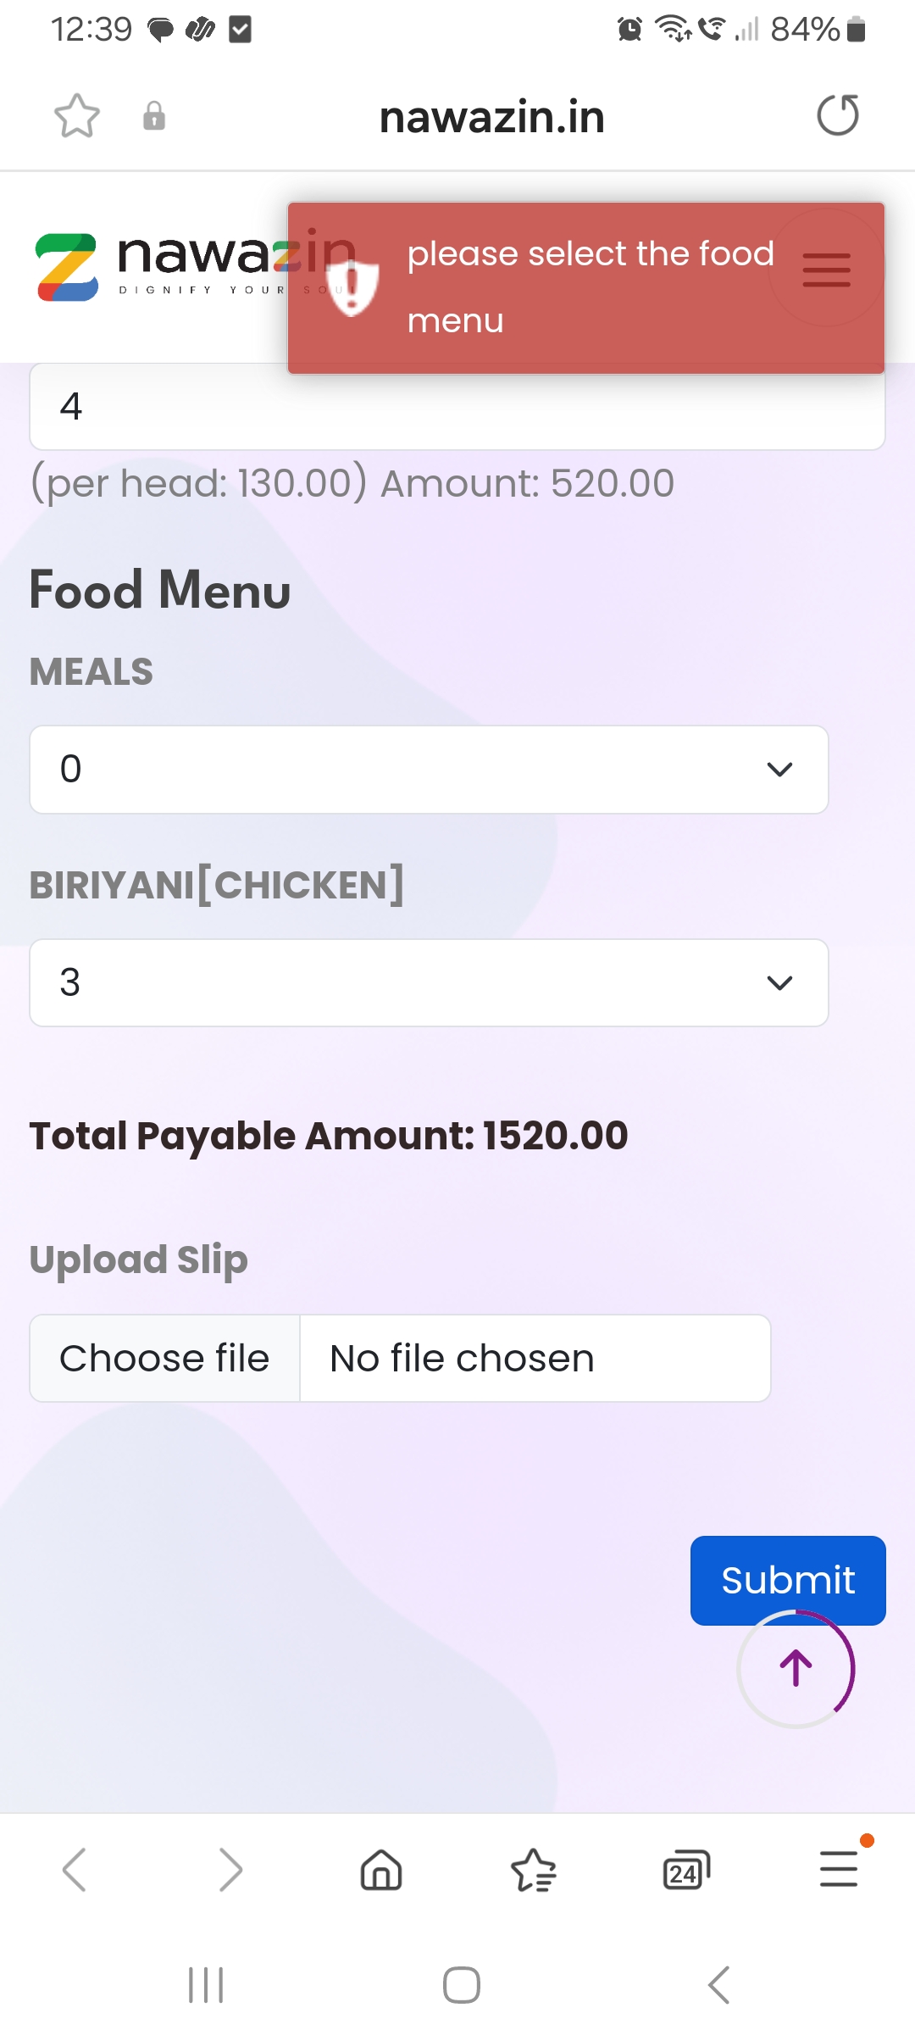Tap the lock site security icon

[x=153, y=115]
